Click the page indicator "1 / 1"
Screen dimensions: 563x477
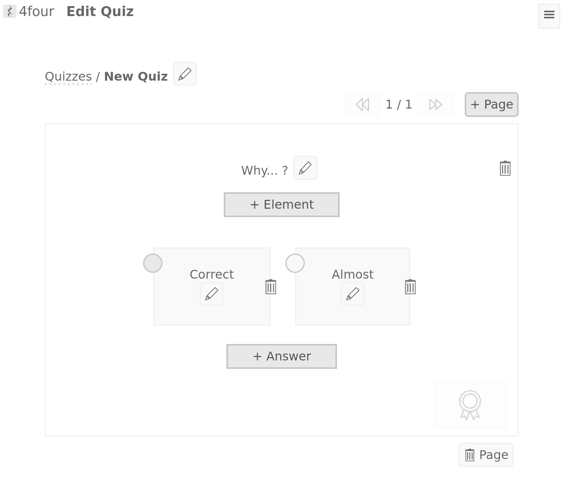pos(399,104)
